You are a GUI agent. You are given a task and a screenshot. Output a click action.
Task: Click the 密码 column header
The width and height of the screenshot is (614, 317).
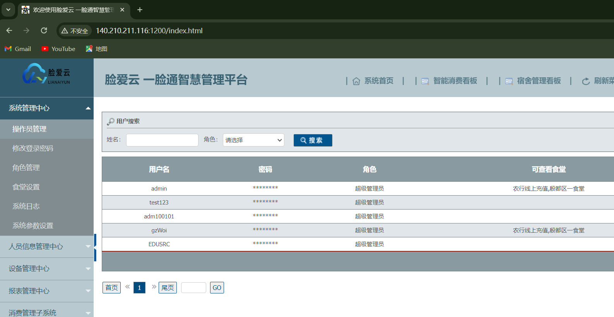[265, 169]
